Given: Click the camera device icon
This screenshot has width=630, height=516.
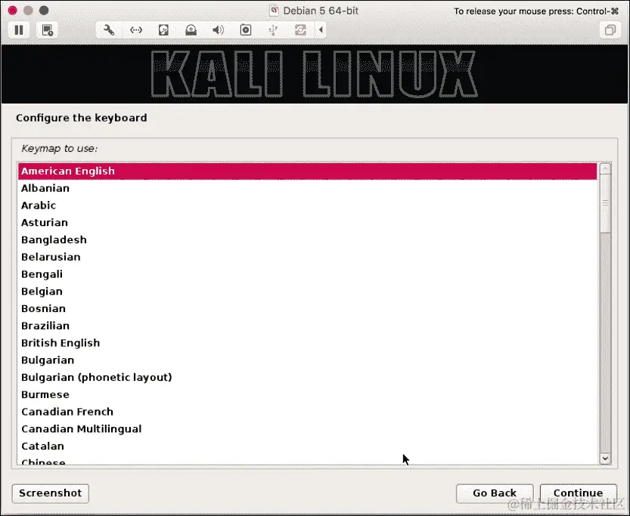Looking at the screenshot, I should tap(246, 30).
